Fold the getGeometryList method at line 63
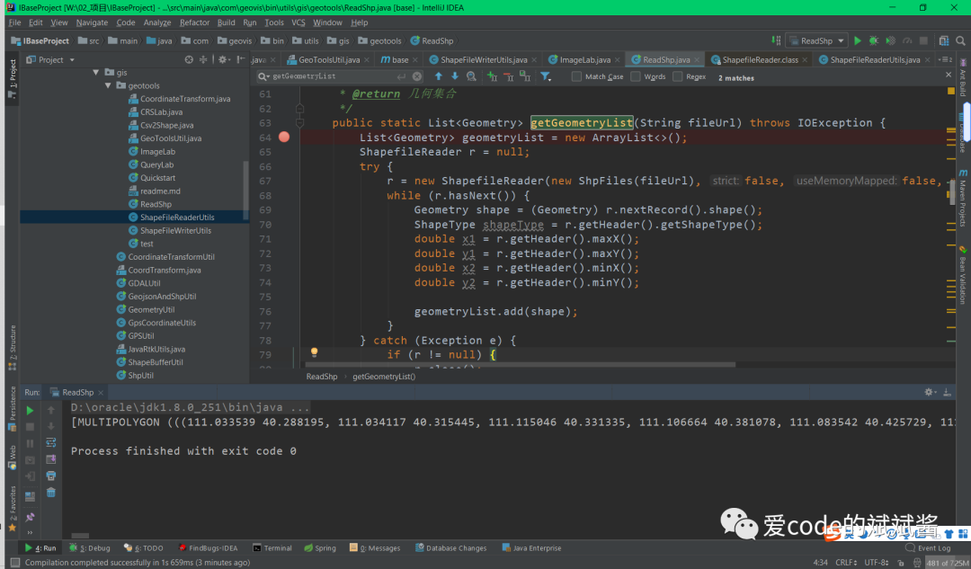 tap(299, 122)
